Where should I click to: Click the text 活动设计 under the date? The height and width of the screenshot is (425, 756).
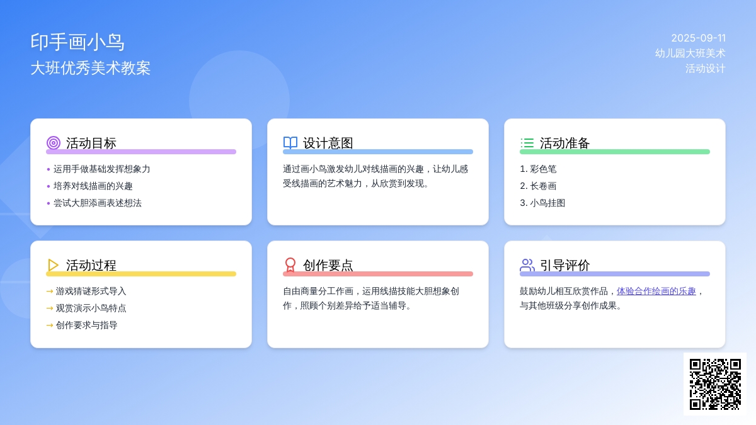(x=706, y=68)
